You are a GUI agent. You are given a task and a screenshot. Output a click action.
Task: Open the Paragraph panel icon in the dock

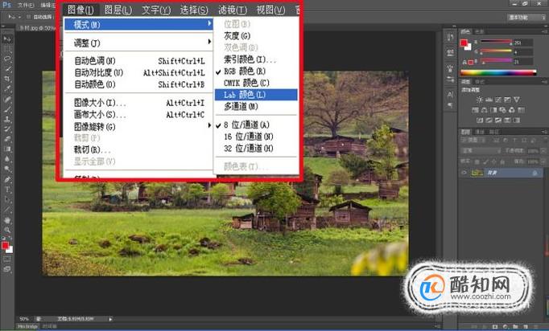451,105
